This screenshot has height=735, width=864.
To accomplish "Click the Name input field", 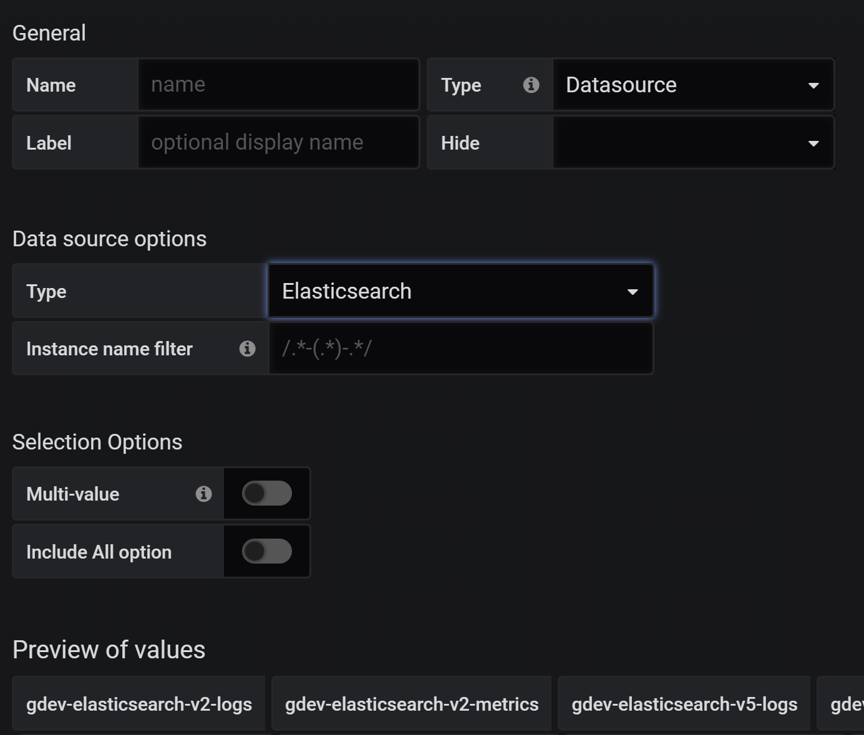I will point(278,84).
